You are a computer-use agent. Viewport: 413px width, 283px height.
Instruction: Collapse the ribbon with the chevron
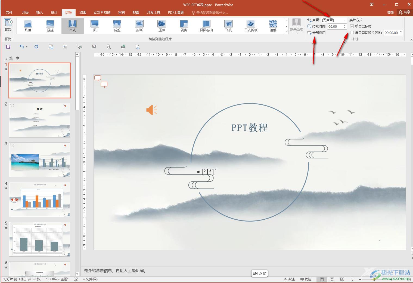[x=411, y=40]
